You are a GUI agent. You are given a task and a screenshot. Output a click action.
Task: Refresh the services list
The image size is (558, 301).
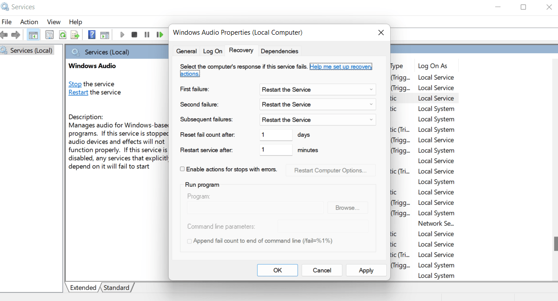tap(62, 34)
